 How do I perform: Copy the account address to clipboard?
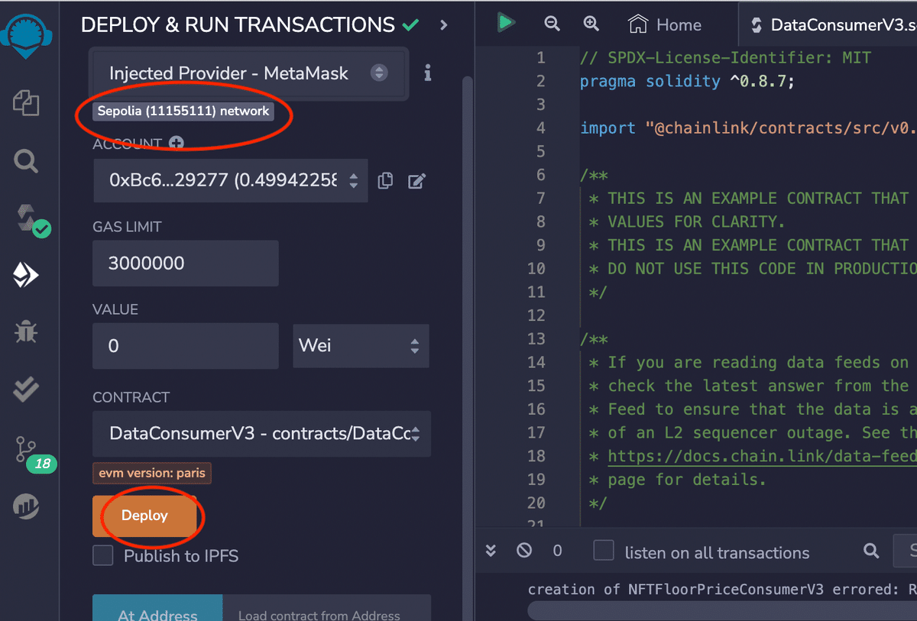point(386,181)
